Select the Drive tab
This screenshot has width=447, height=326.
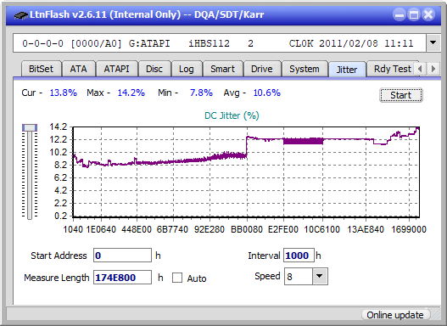pos(262,69)
